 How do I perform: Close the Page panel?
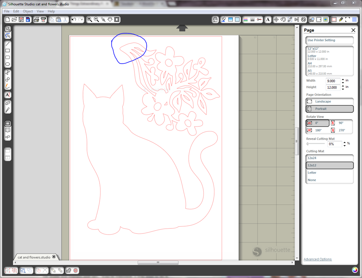(x=353, y=30)
